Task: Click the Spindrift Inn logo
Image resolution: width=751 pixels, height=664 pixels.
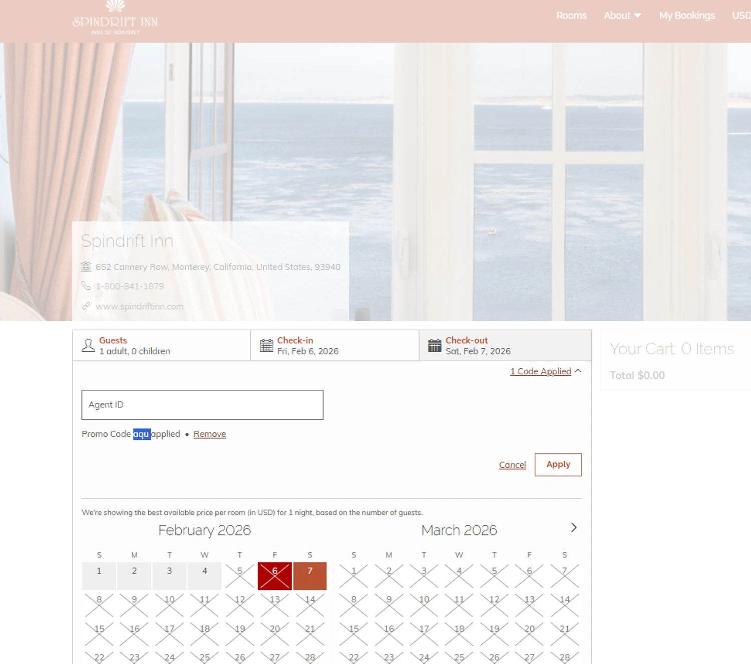Action: tap(115, 18)
